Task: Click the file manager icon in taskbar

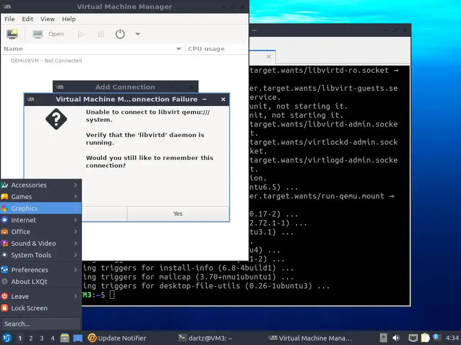Action: (65, 338)
